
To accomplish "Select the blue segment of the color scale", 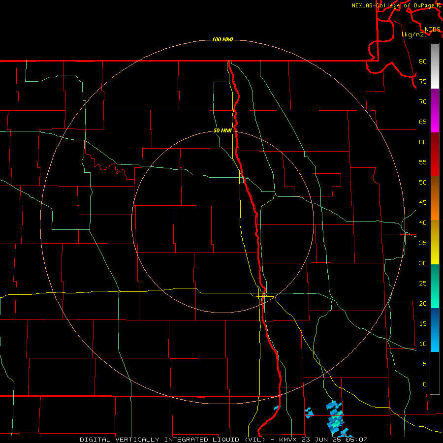I will (435, 330).
